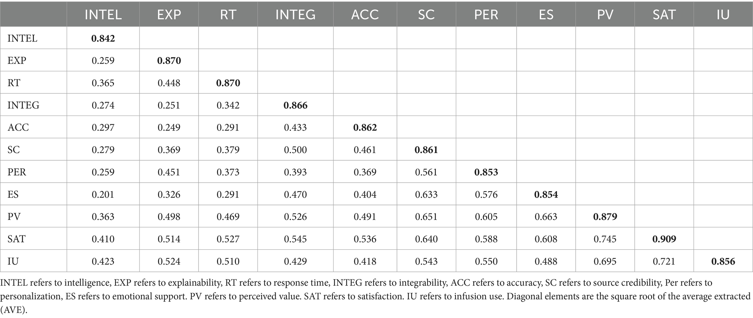Click the IU column header
Screen dimensions: 753x318
[723, 15]
